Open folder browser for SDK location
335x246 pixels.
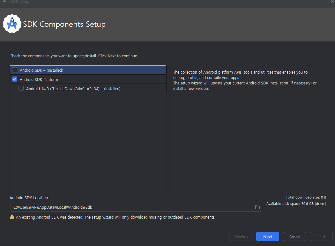pyautogui.click(x=257, y=207)
